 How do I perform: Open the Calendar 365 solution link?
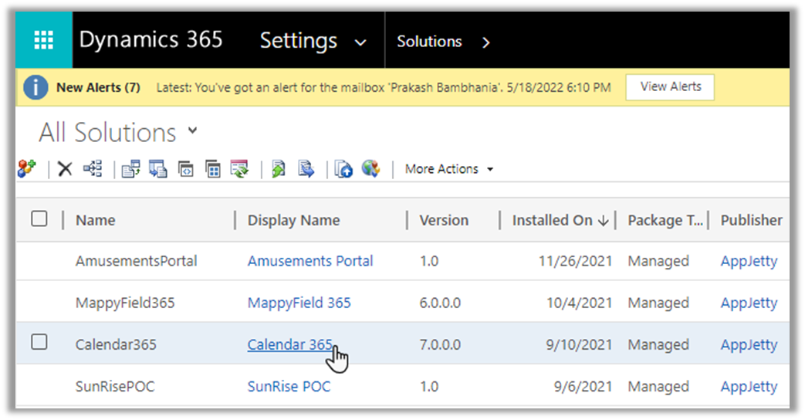click(289, 344)
